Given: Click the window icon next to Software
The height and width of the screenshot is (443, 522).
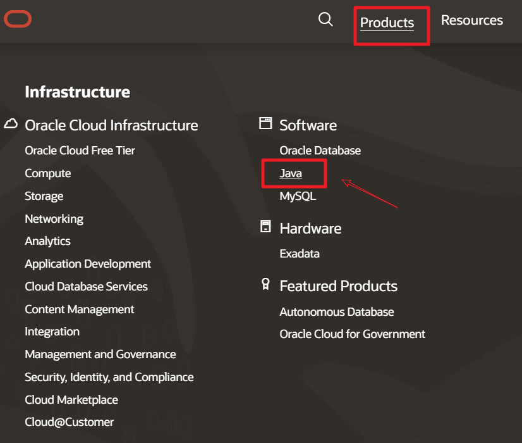Looking at the screenshot, I should [x=265, y=123].
